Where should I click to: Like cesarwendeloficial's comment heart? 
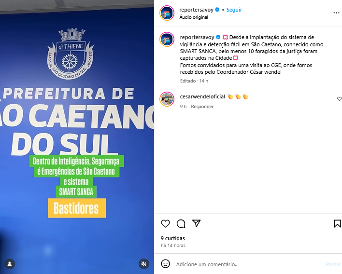339,99
